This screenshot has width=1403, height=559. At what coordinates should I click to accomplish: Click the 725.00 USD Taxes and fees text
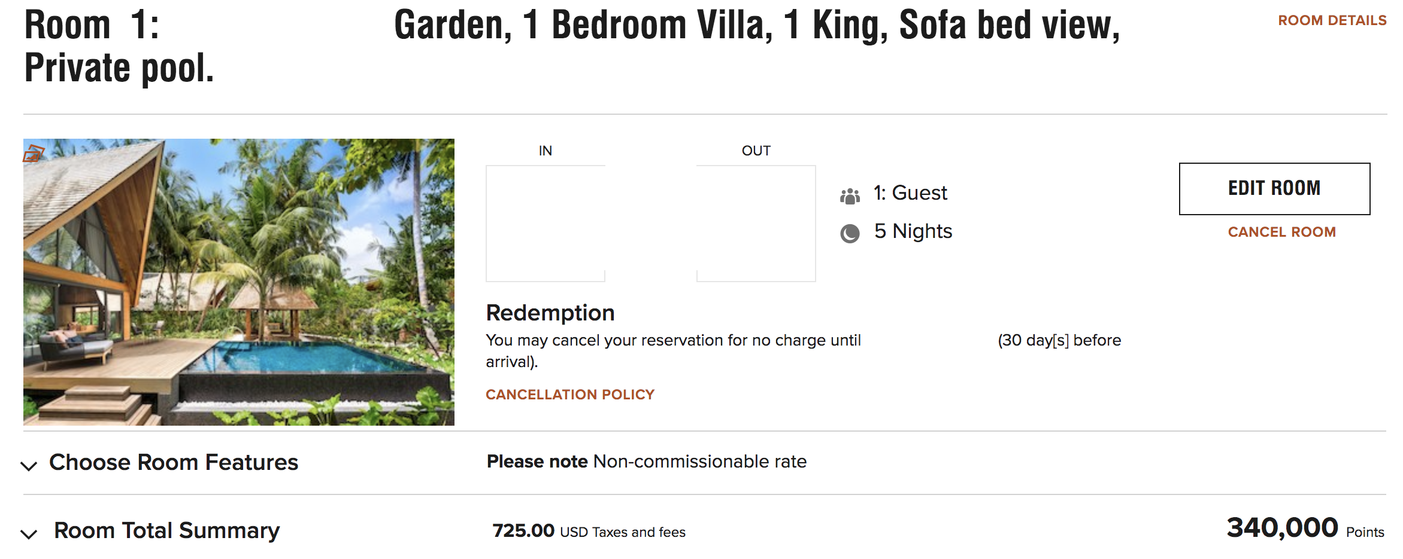pyautogui.click(x=589, y=531)
